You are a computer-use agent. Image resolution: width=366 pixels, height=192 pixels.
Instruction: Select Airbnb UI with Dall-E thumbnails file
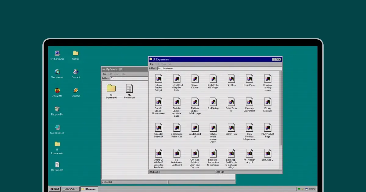(x=158, y=159)
